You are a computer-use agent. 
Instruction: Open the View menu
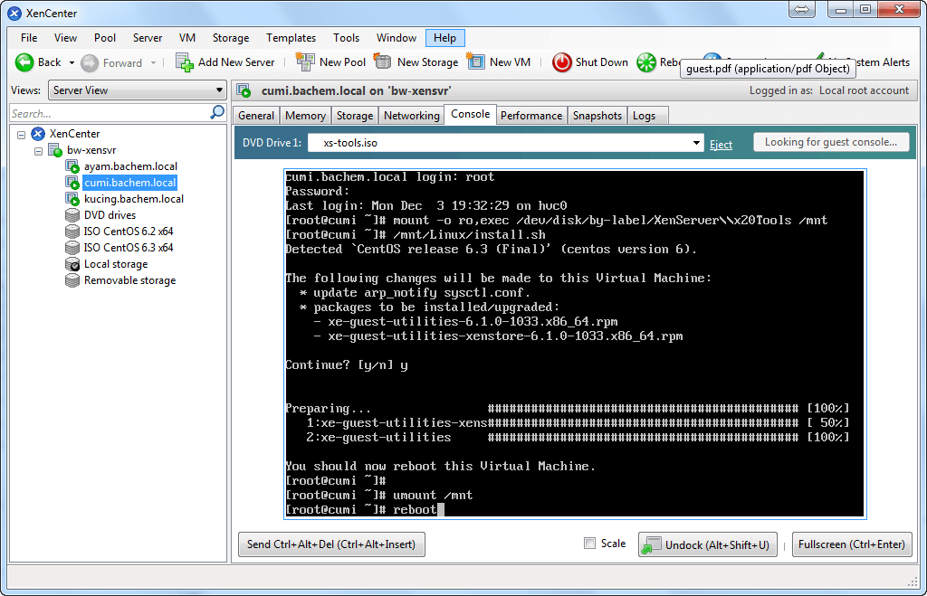pyautogui.click(x=65, y=38)
